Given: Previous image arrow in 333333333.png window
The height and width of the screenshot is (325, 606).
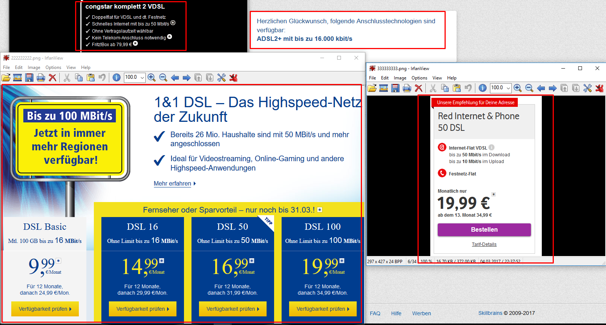Looking at the screenshot, I should coord(541,88).
